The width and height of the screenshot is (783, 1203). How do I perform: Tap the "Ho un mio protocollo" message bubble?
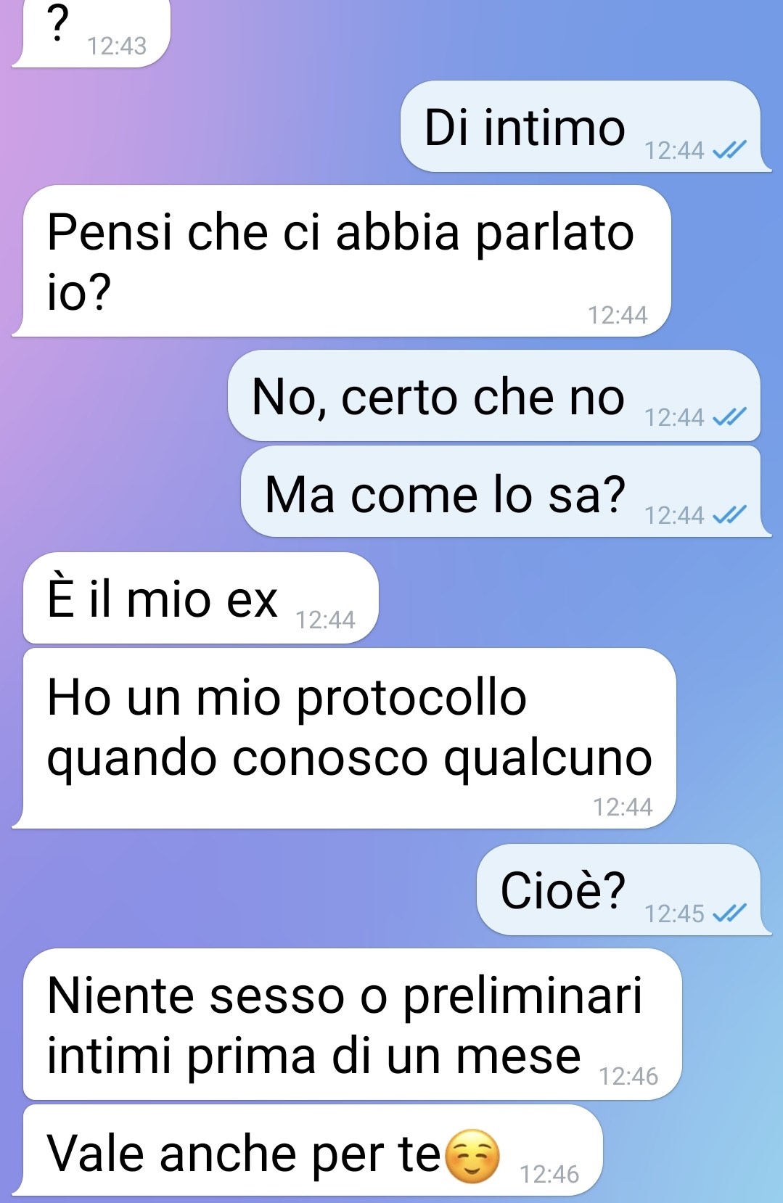pos(345,739)
